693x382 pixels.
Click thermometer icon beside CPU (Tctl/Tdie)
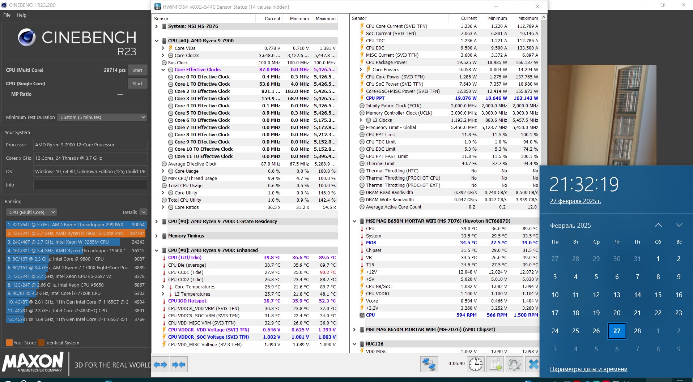[164, 258]
